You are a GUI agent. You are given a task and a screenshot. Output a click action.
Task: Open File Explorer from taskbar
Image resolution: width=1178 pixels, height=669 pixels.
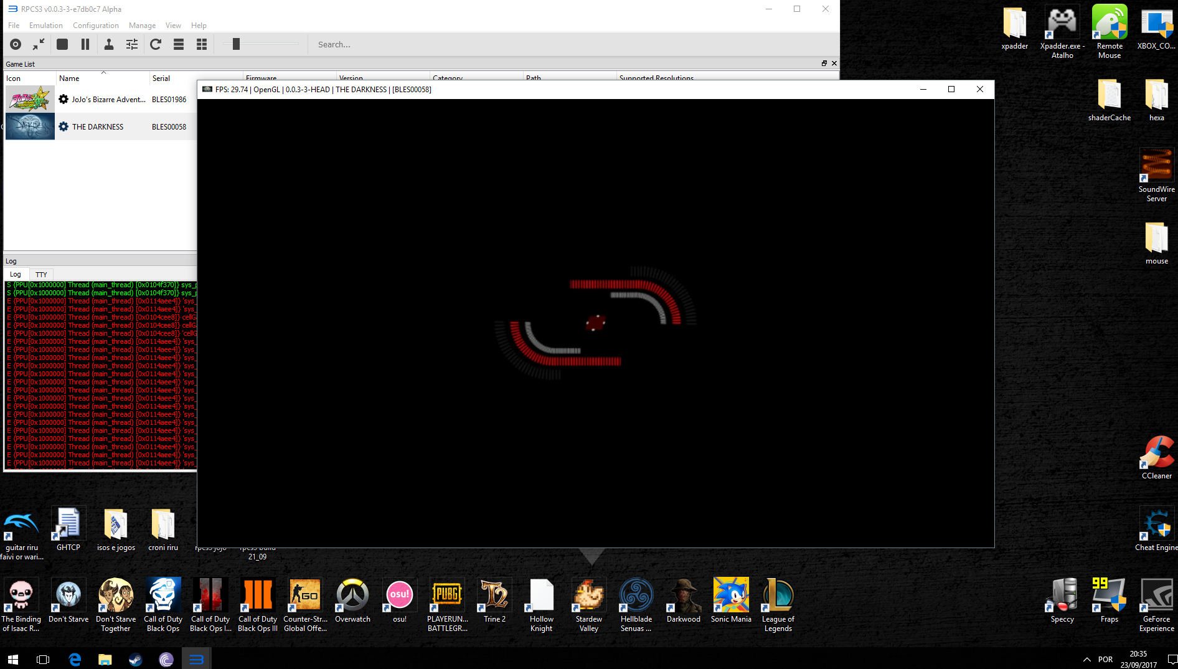105,659
